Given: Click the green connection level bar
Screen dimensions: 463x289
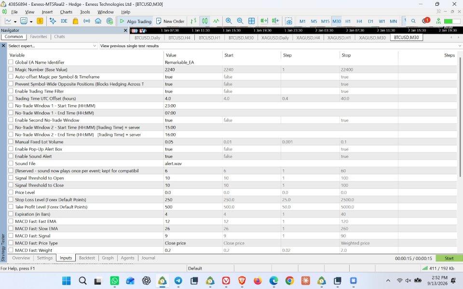Looking at the screenshot, I should pyautogui.click(x=452, y=21).
